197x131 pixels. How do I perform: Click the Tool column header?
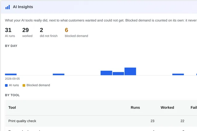pyautogui.click(x=12, y=107)
